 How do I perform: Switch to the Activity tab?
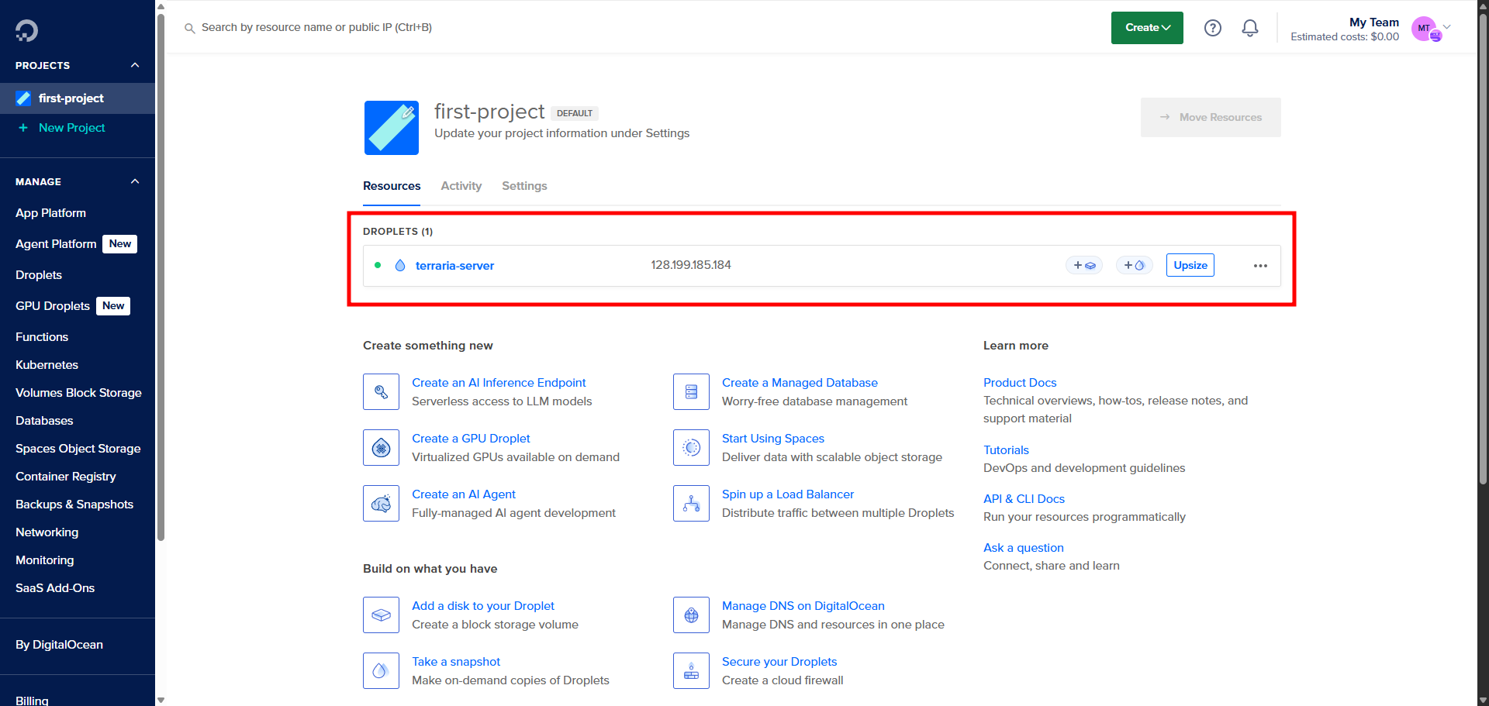[461, 186]
